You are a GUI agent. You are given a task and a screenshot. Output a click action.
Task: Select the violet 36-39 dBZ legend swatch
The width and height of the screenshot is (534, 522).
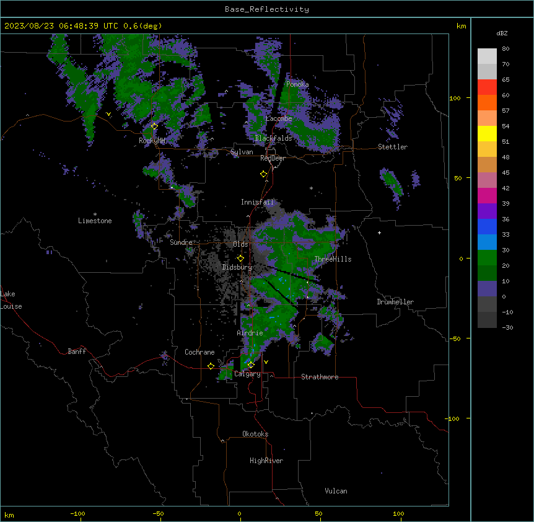pyautogui.click(x=487, y=211)
